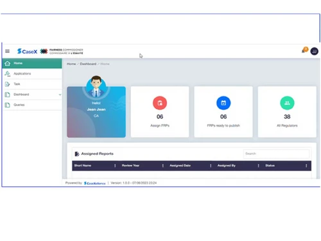Click the 38 regulators count
This screenshot has width=321, height=241.
click(x=287, y=117)
